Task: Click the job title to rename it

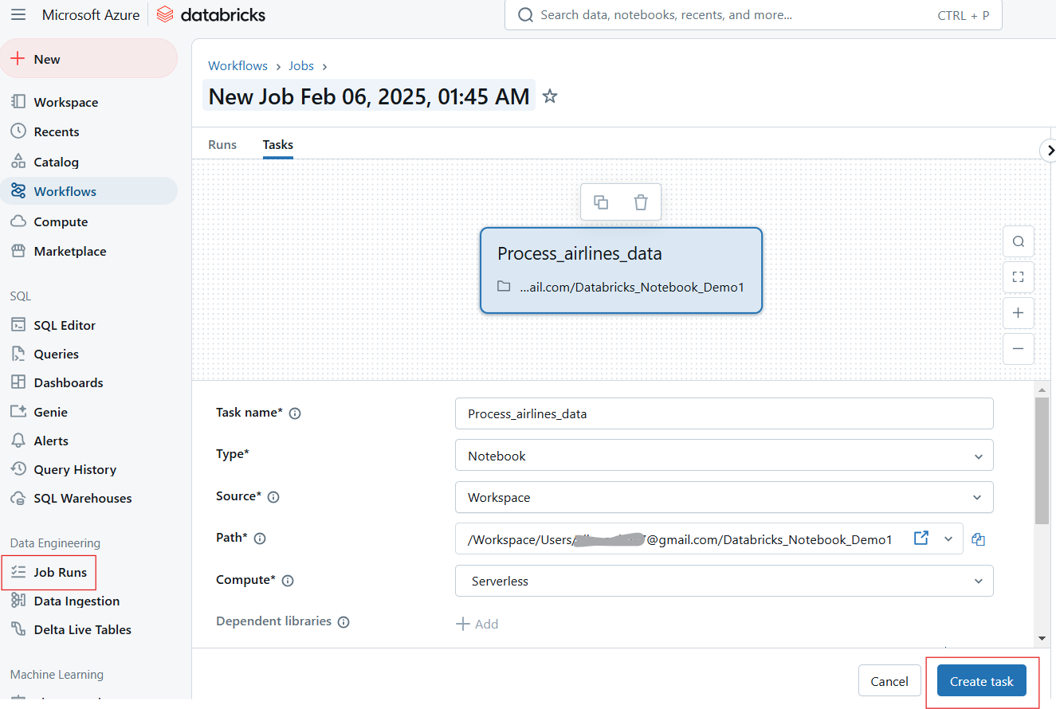Action: tap(369, 96)
